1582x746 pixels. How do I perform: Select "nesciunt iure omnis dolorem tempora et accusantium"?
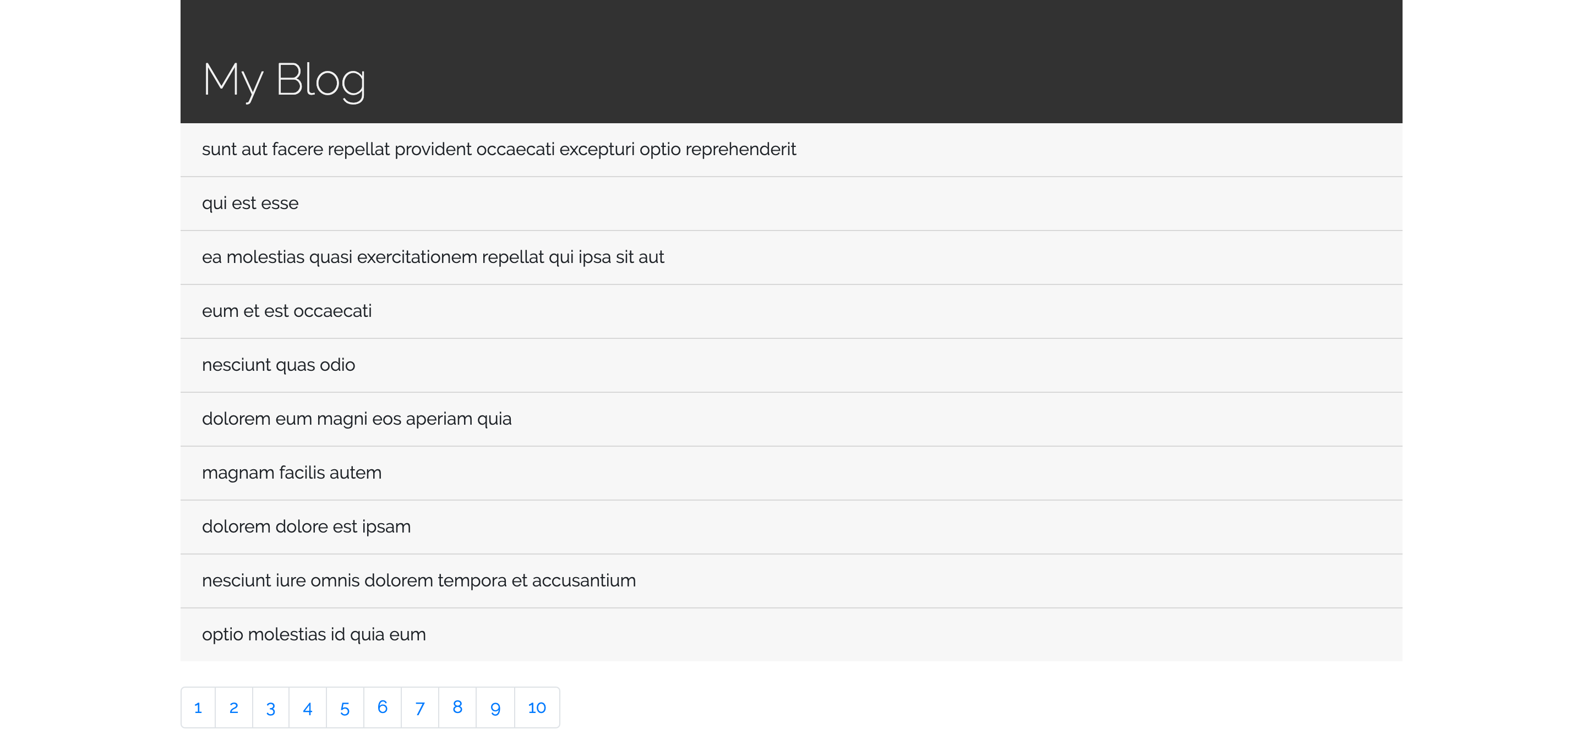tap(419, 580)
